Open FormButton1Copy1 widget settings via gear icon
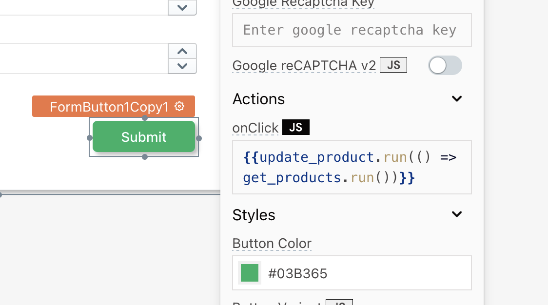 click(x=179, y=106)
